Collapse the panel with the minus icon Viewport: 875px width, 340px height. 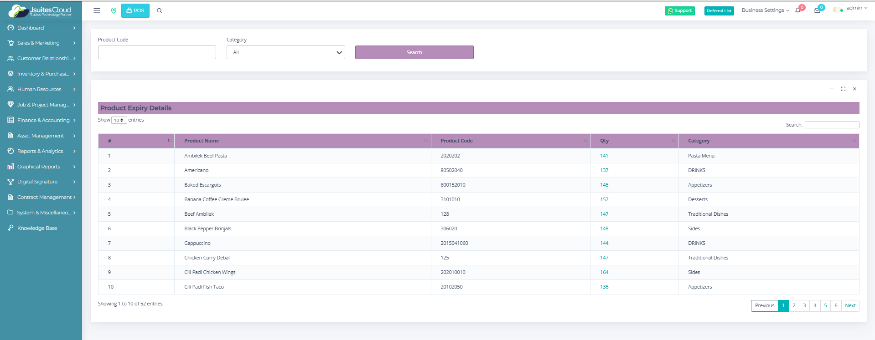(831, 89)
